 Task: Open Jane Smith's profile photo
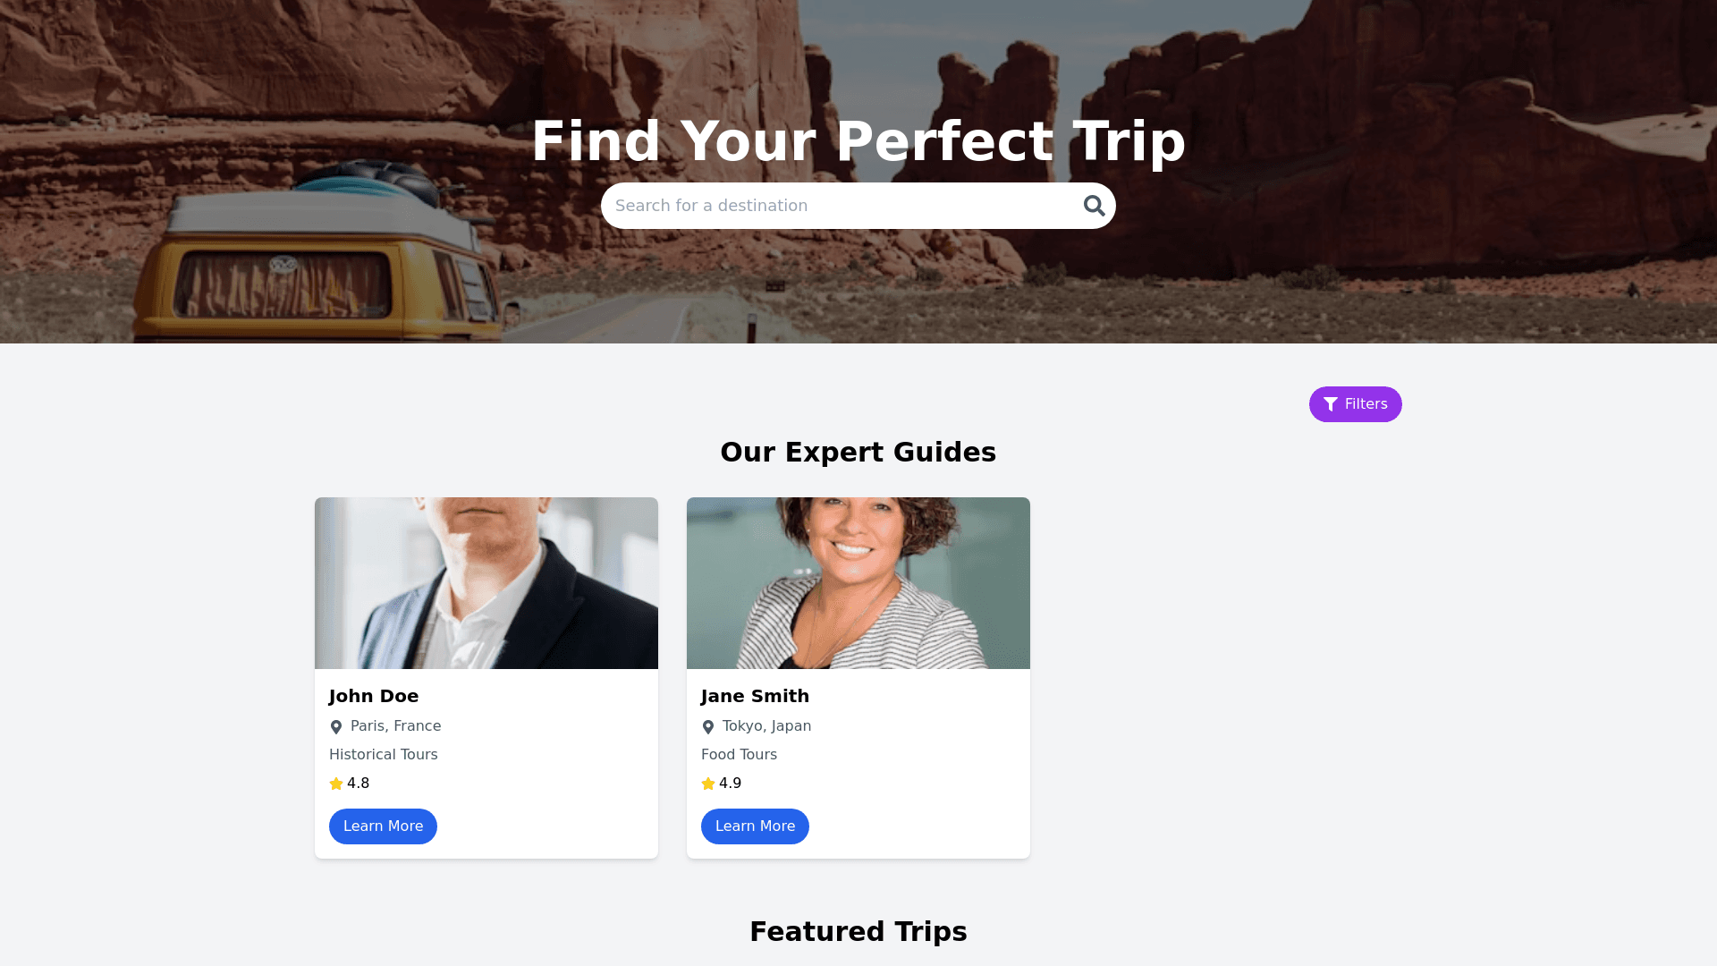pyautogui.click(x=858, y=583)
